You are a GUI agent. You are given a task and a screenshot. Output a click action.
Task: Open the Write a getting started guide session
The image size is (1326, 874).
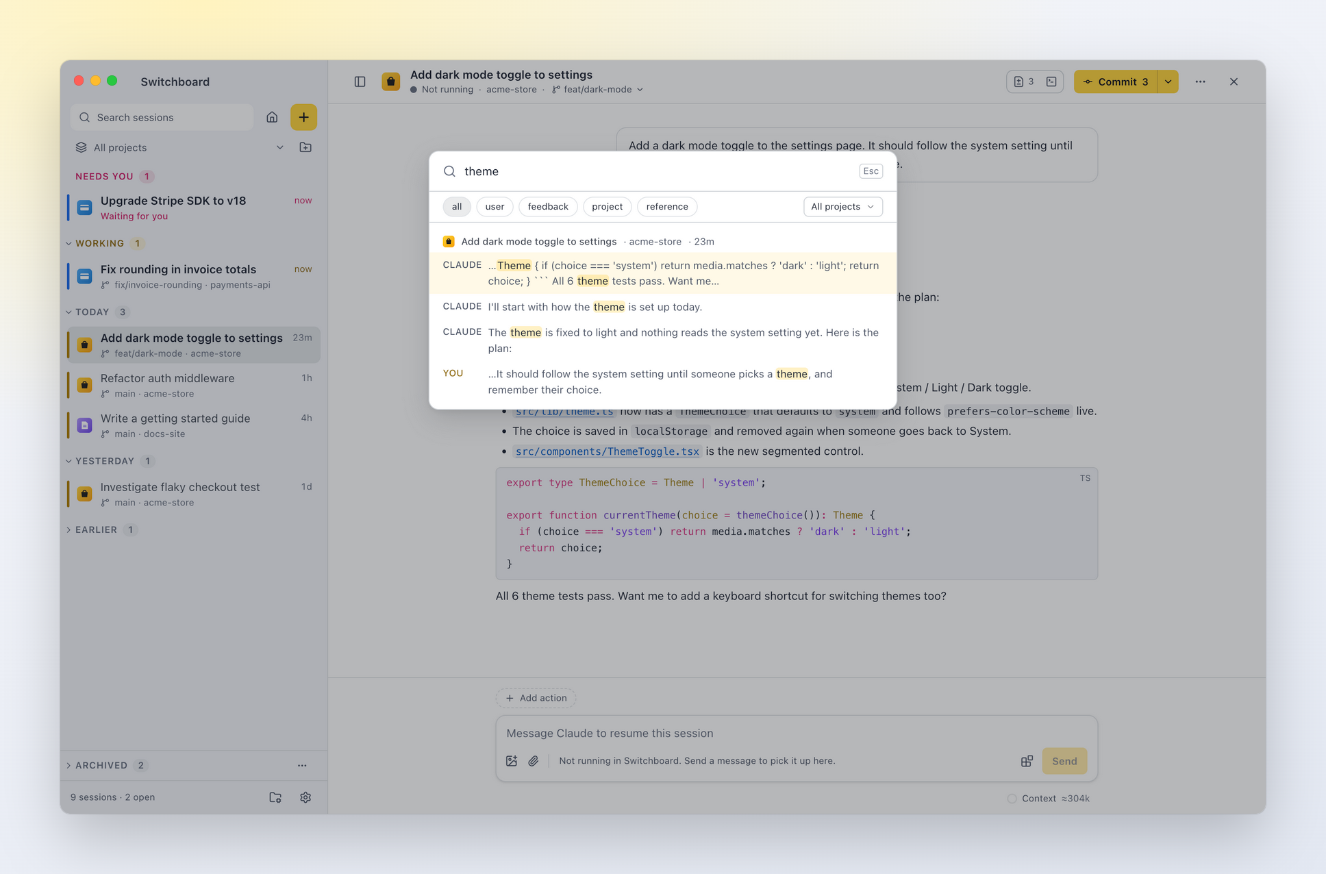click(193, 425)
